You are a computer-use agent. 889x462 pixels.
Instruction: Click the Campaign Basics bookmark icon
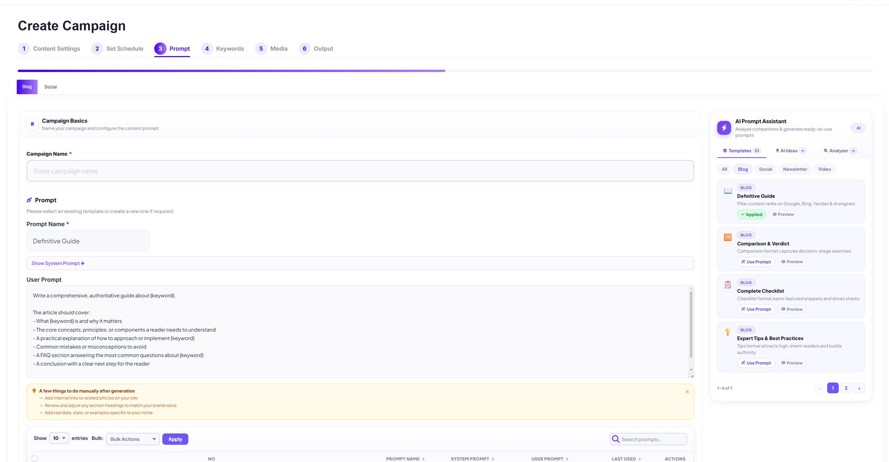(32, 124)
